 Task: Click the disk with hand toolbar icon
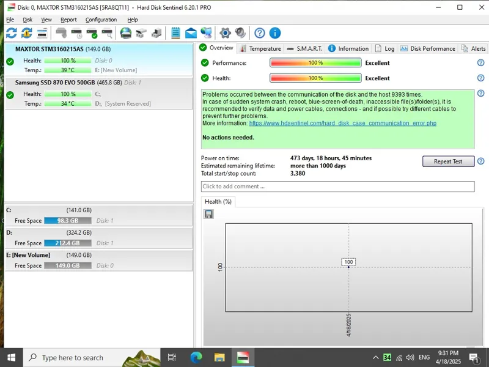click(61, 33)
